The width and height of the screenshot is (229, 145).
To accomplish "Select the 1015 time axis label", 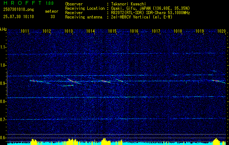I will point(112,31).
